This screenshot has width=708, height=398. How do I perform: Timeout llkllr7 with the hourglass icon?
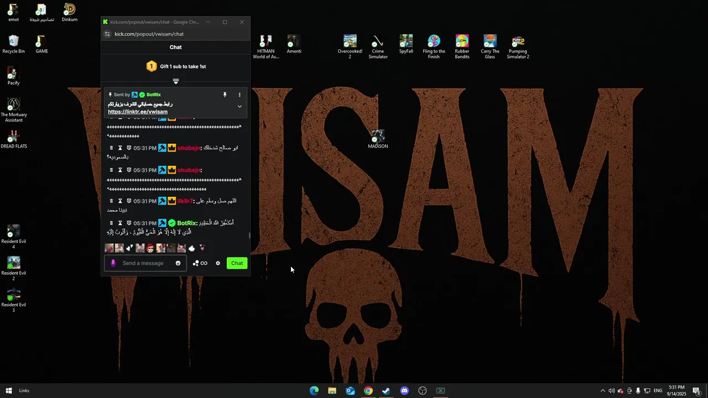[x=120, y=201]
